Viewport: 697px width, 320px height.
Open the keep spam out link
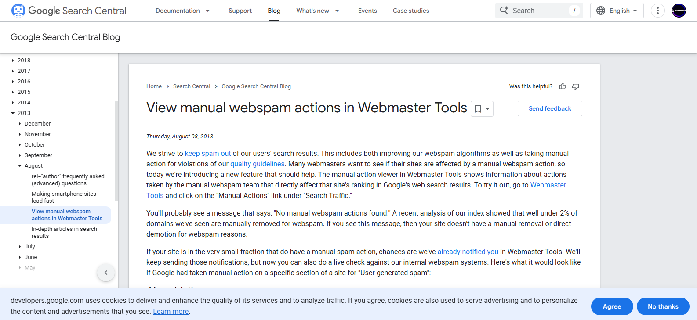pyautogui.click(x=208, y=153)
